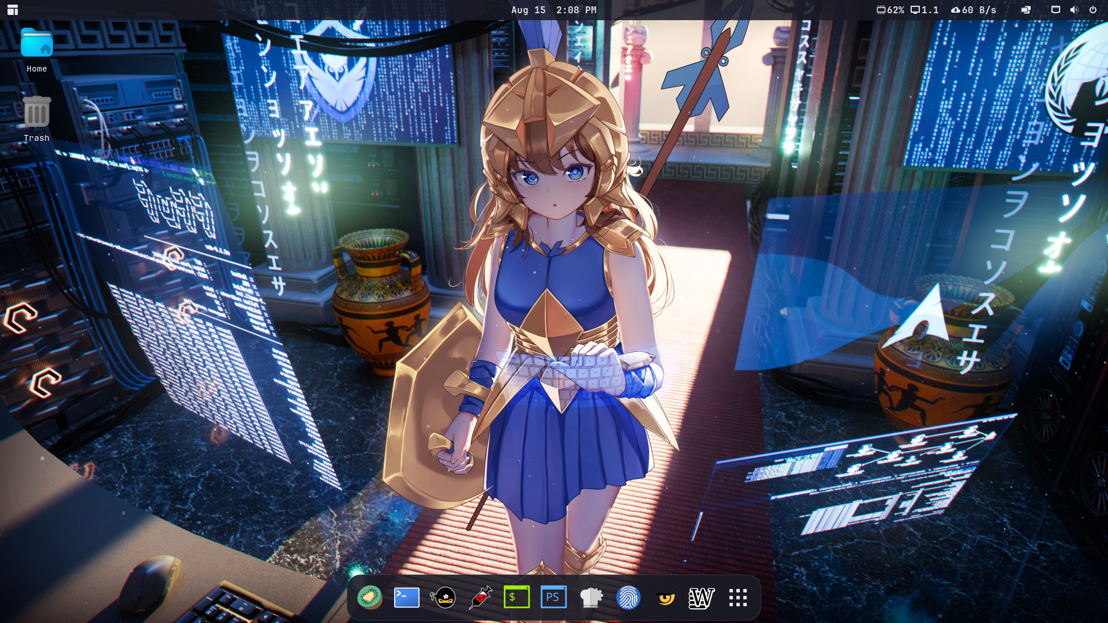
Task: Open the Aug 15 2:08 PM clock menu
Action: [x=553, y=10]
